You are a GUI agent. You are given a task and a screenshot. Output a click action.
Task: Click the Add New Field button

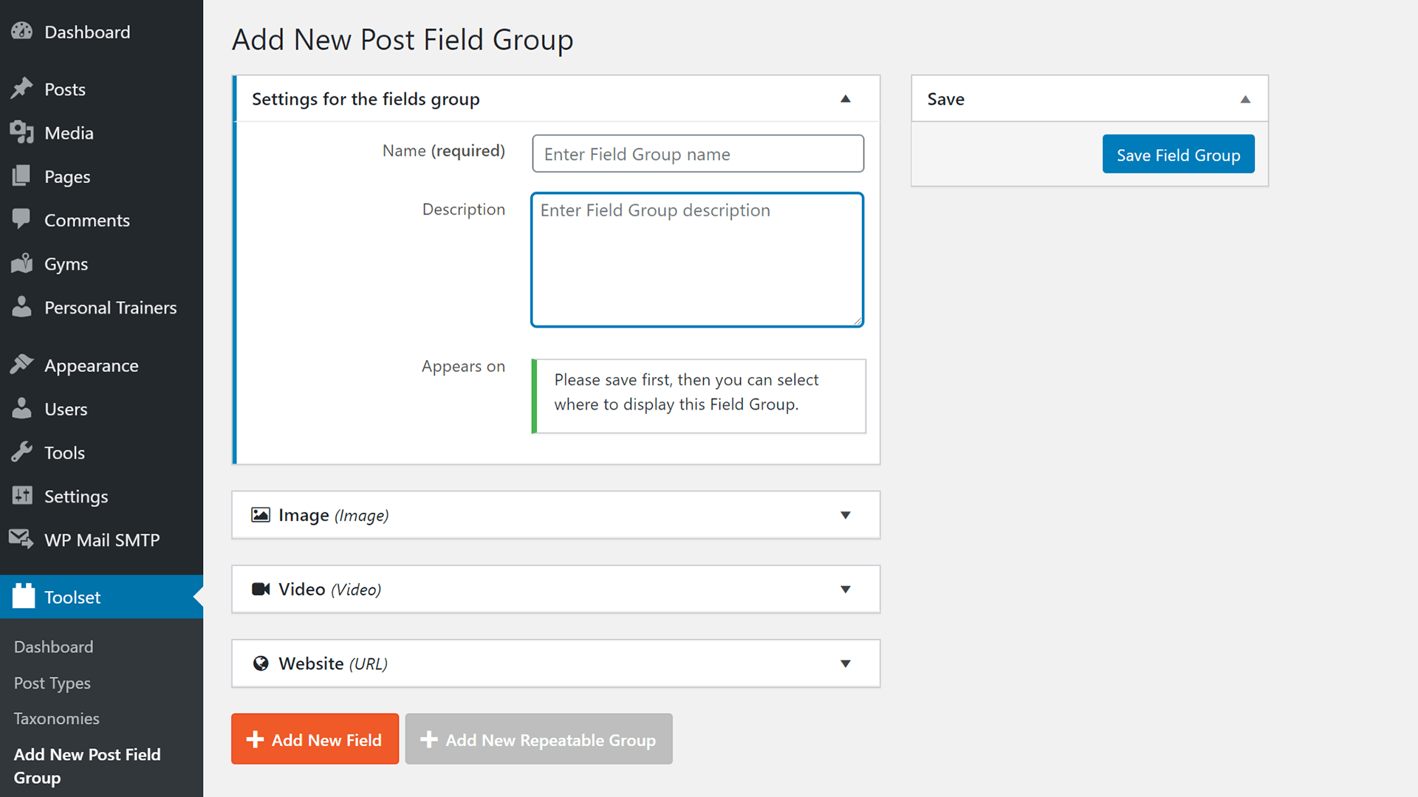[x=315, y=739]
